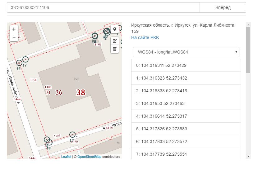254x169 pixels.
Task: Click the delete layers trash icon
Action: 115,49
